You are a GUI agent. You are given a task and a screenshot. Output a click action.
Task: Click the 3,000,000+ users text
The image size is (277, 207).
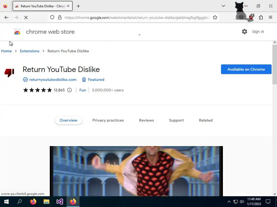point(108,90)
